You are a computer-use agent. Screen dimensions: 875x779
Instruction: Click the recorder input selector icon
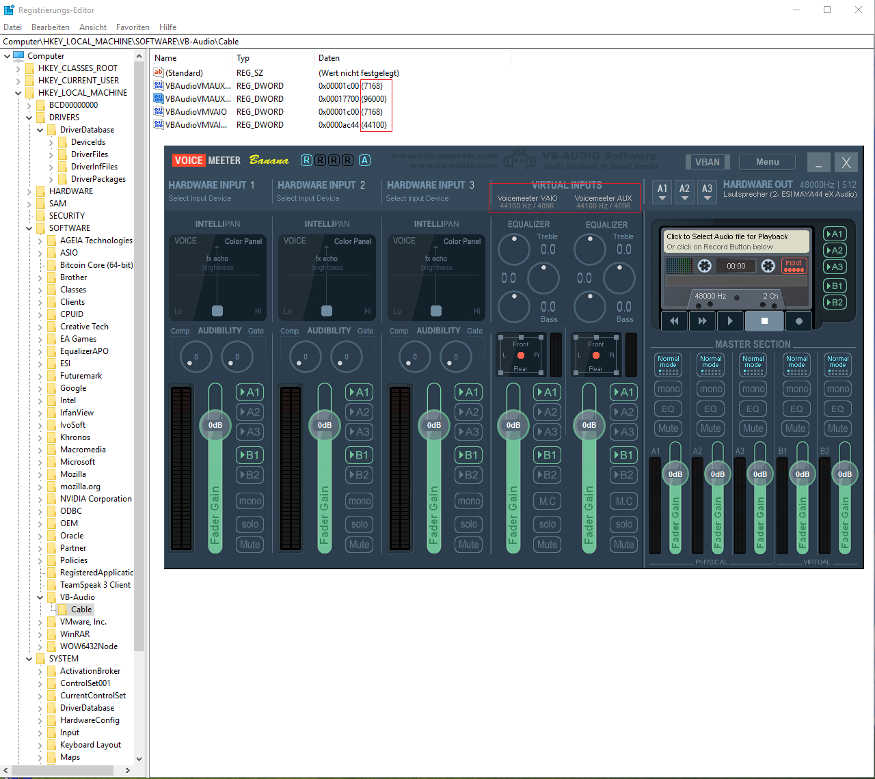794,265
